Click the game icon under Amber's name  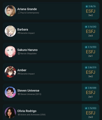click(19, 74)
